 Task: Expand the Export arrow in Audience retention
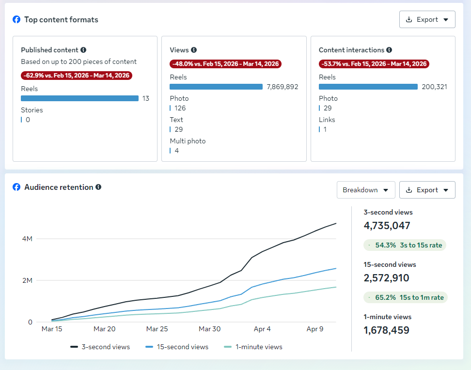446,190
